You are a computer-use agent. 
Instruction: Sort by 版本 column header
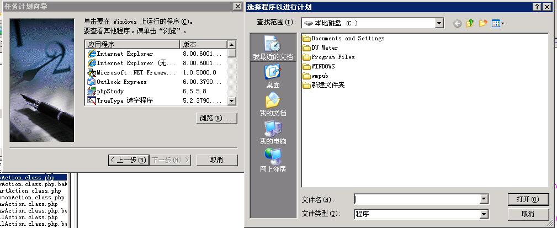tap(203, 45)
